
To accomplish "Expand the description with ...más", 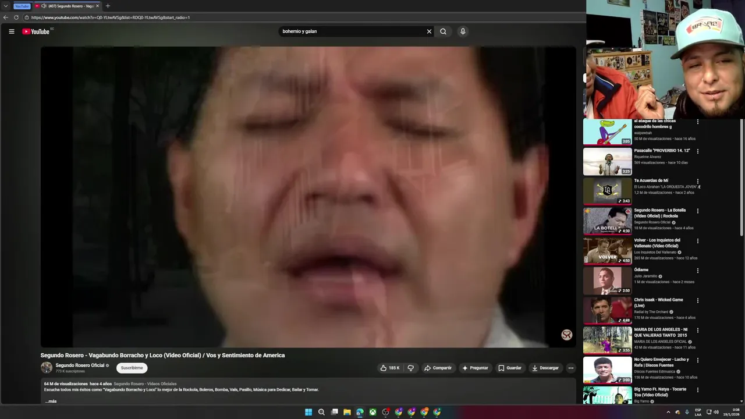I will pyautogui.click(x=51, y=401).
